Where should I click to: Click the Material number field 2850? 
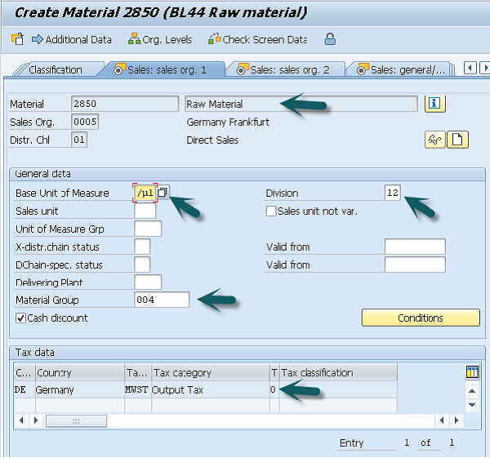(x=125, y=104)
